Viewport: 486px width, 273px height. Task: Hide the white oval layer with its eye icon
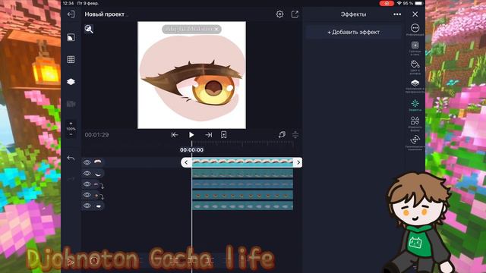(x=87, y=206)
